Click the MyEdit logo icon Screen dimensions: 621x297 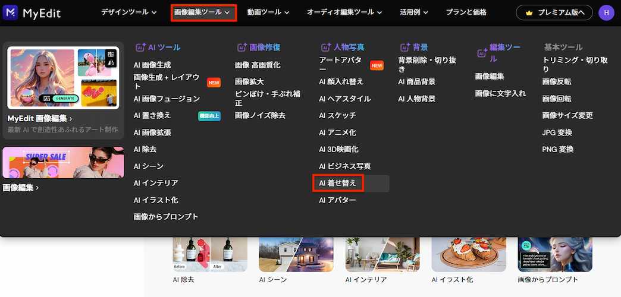10,12
